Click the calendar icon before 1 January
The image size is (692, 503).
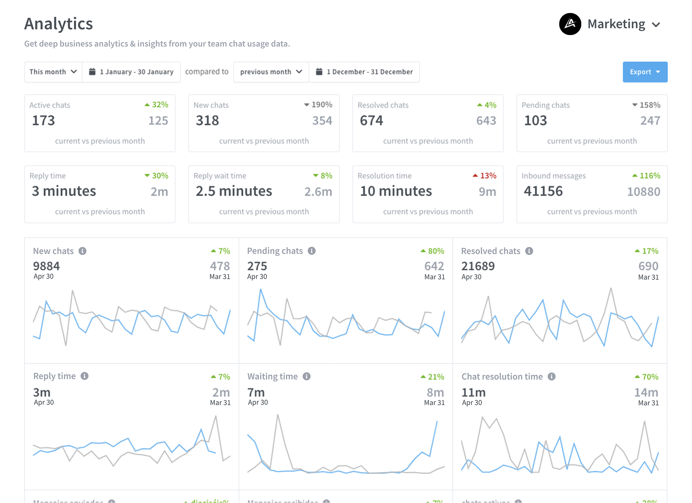(x=92, y=72)
